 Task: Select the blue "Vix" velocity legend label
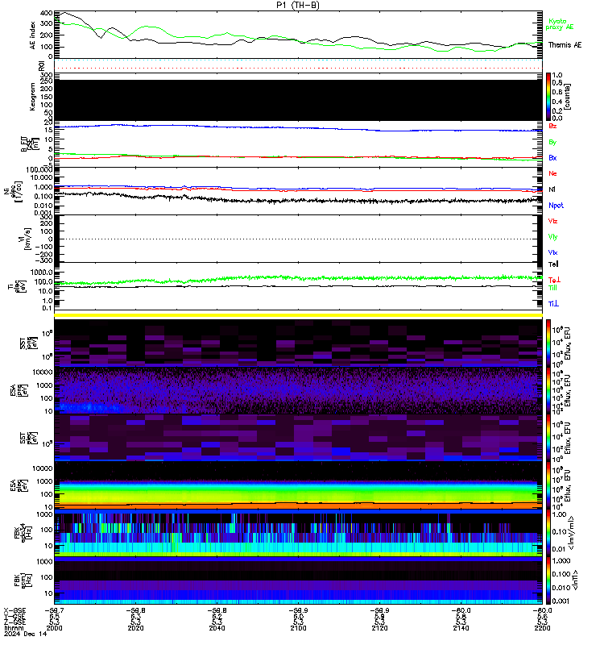pos(552,252)
